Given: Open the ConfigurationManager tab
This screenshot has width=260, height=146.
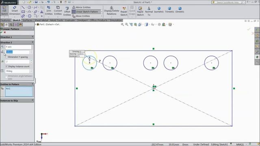Looking at the screenshot, I should 11,25.
